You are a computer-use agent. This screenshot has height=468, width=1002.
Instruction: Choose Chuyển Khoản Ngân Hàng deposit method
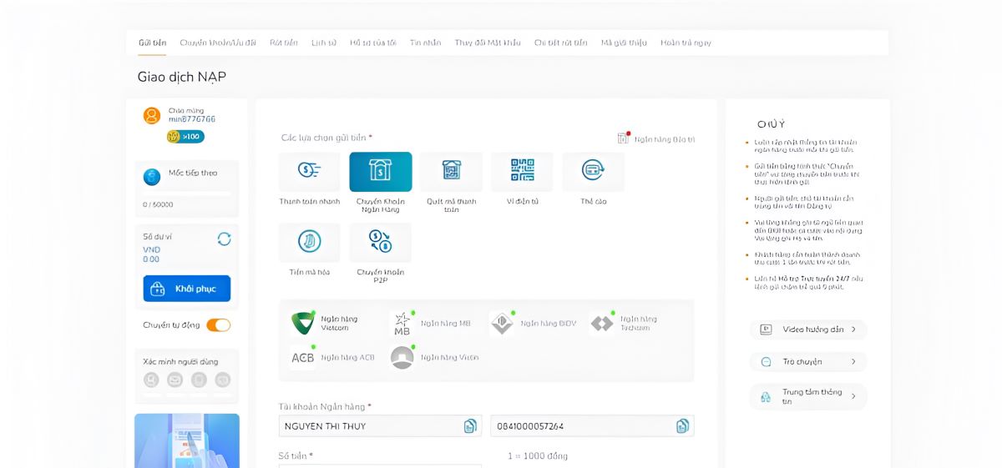380,183
